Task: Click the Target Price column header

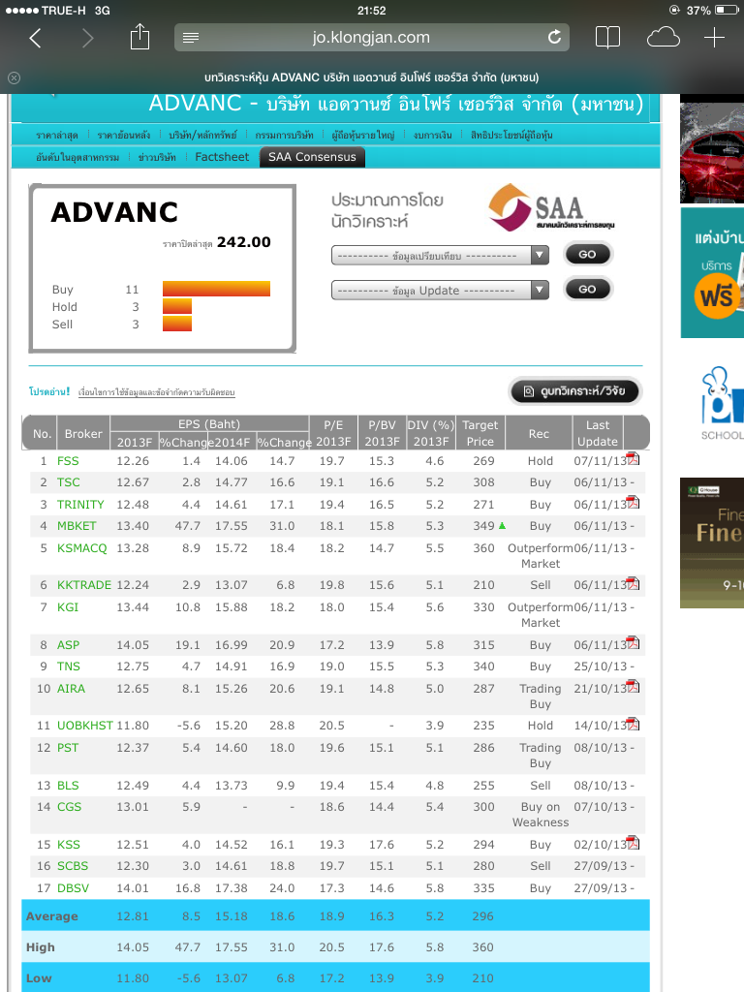Action: pos(480,433)
